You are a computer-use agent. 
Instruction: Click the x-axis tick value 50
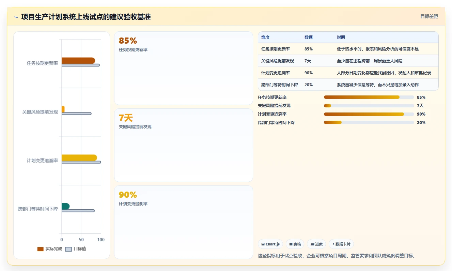(x=81, y=240)
